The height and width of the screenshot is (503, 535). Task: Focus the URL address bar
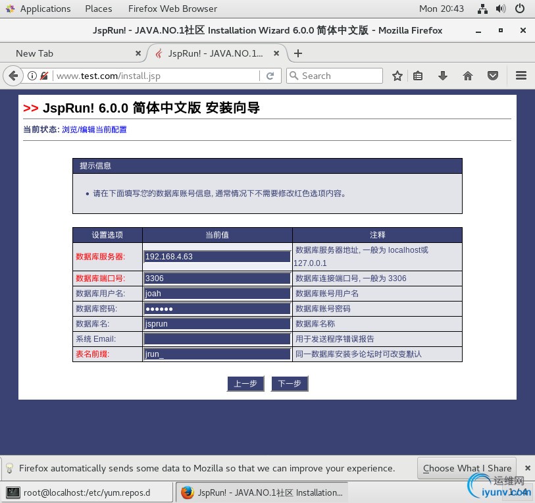point(156,76)
